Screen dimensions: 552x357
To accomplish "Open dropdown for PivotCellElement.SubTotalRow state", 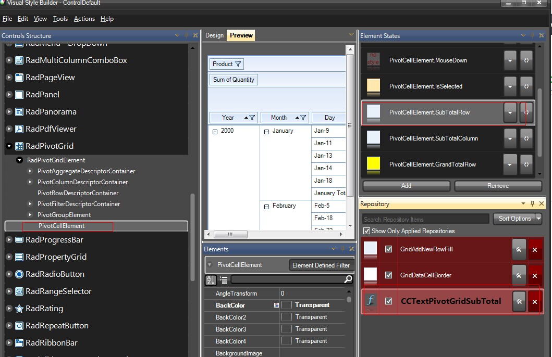I will coord(510,112).
